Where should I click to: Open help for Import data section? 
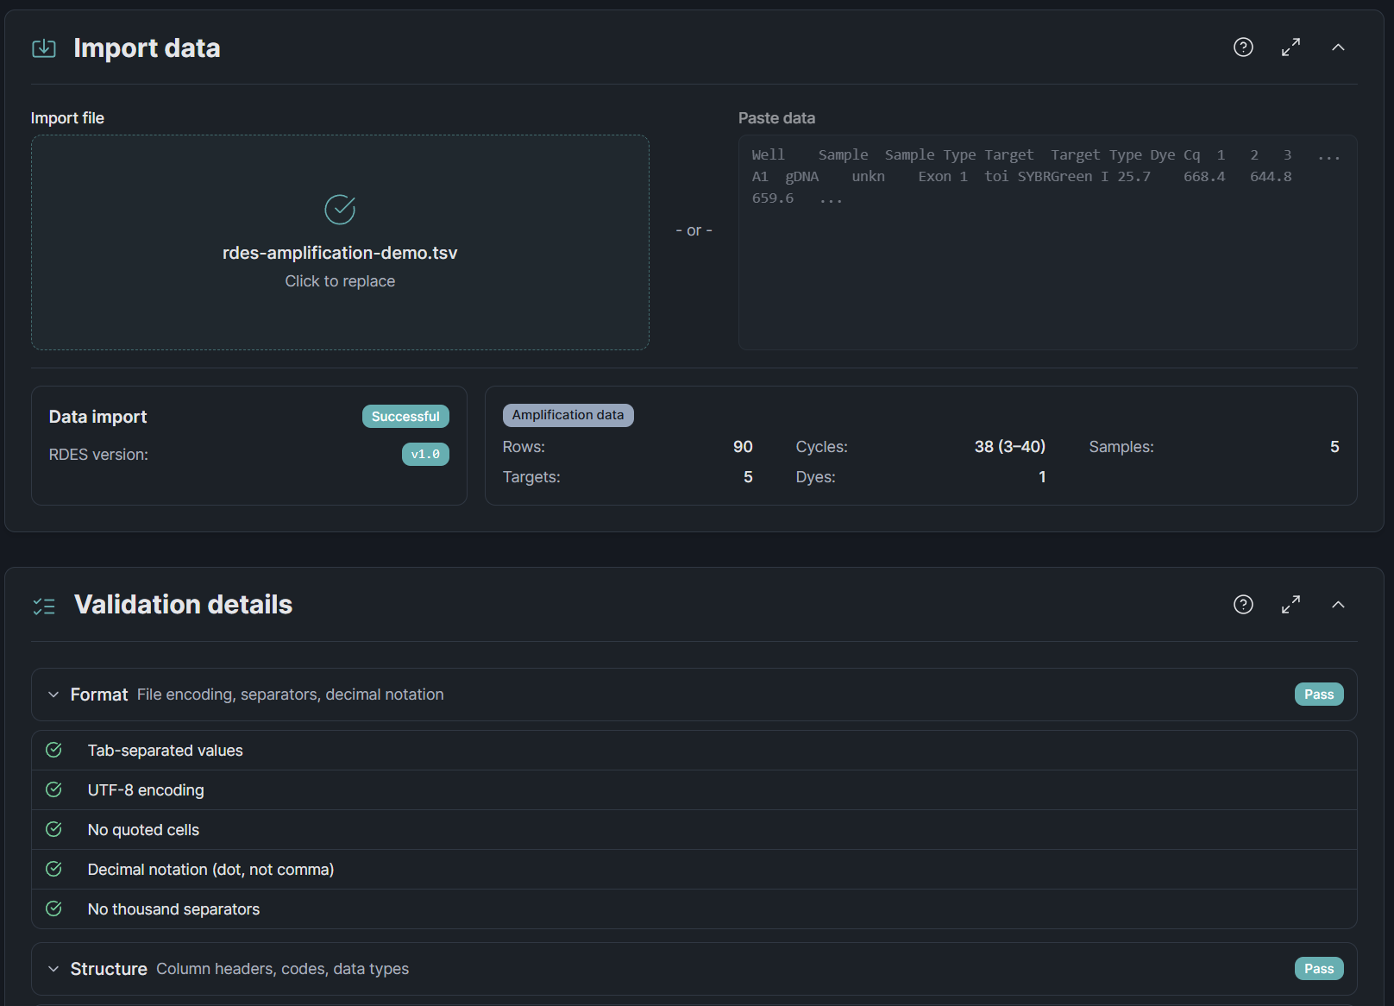point(1243,47)
